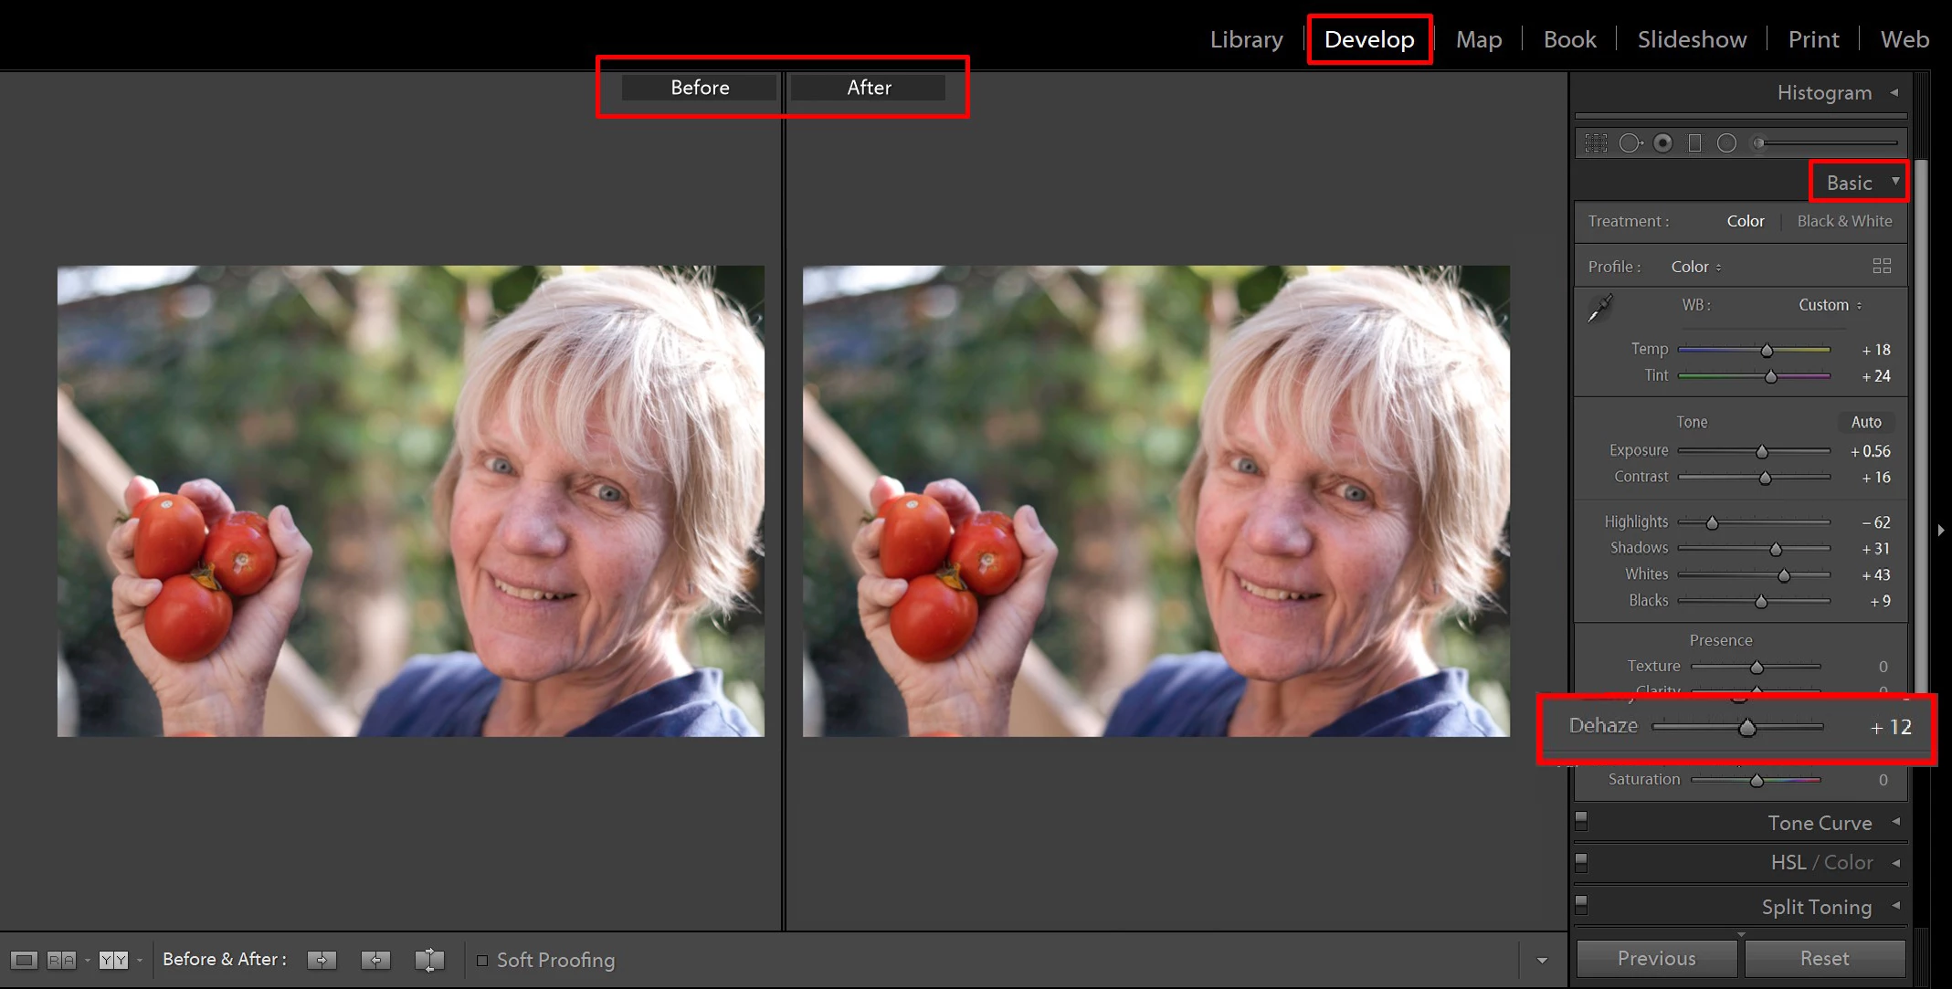This screenshot has width=1952, height=989.
Task: Open the Profile Browser grid icon
Action: 1882,266
